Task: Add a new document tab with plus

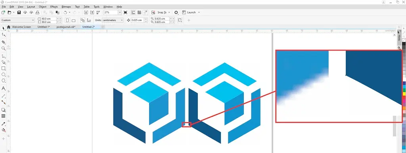Action: 103,27
